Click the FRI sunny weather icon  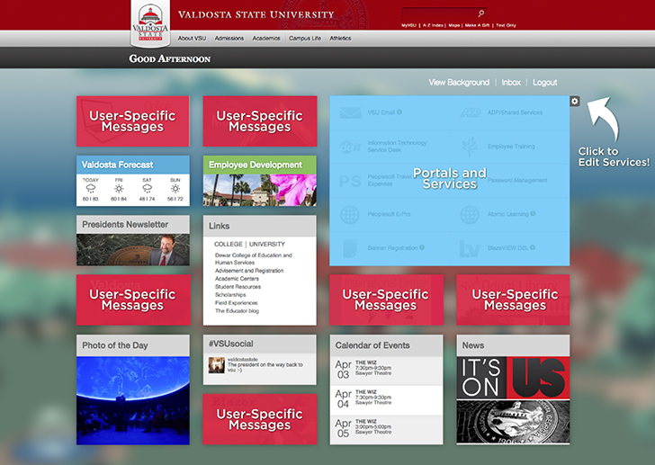click(x=119, y=189)
